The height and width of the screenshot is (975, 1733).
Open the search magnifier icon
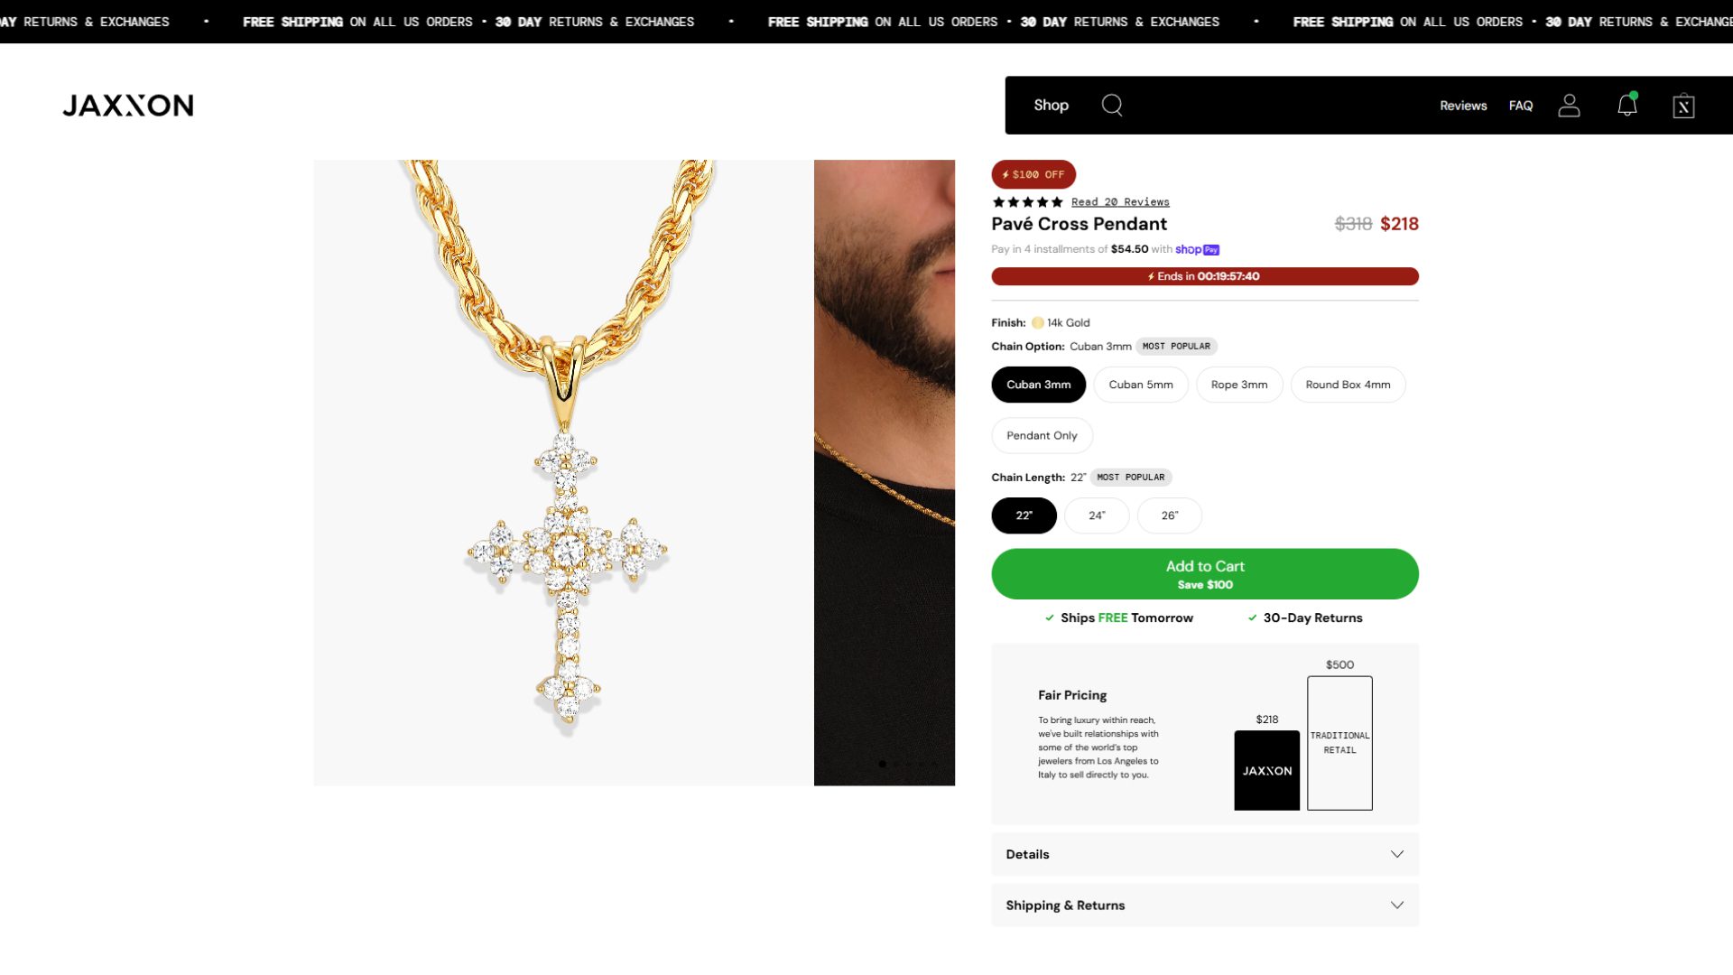[x=1112, y=106]
